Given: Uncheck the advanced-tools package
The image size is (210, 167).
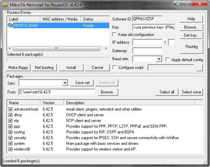Looking at the screenshot, I should click(10, 109).
